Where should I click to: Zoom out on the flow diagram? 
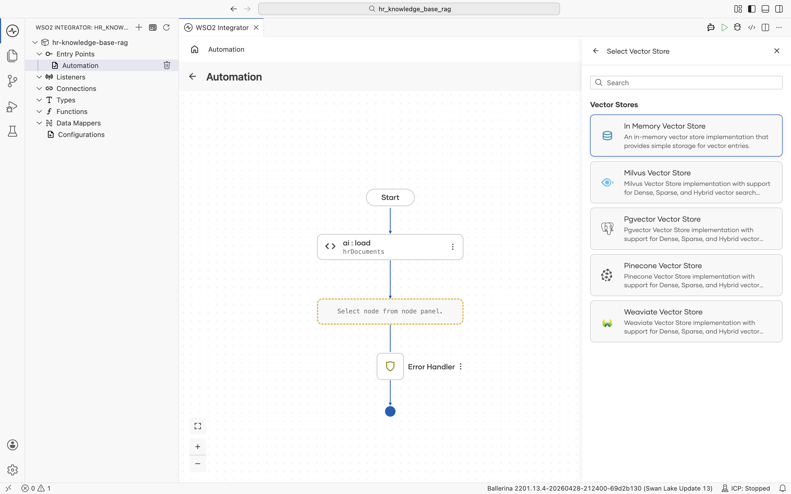coord(198,464)
